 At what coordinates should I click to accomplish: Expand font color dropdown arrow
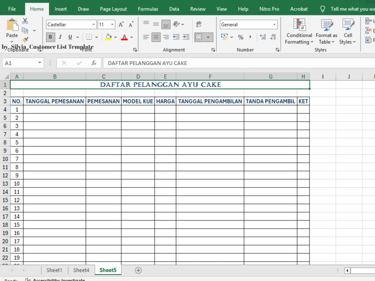[132, 37]
